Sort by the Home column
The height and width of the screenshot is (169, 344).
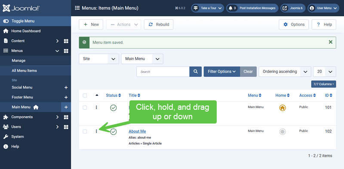coord(283,96)
